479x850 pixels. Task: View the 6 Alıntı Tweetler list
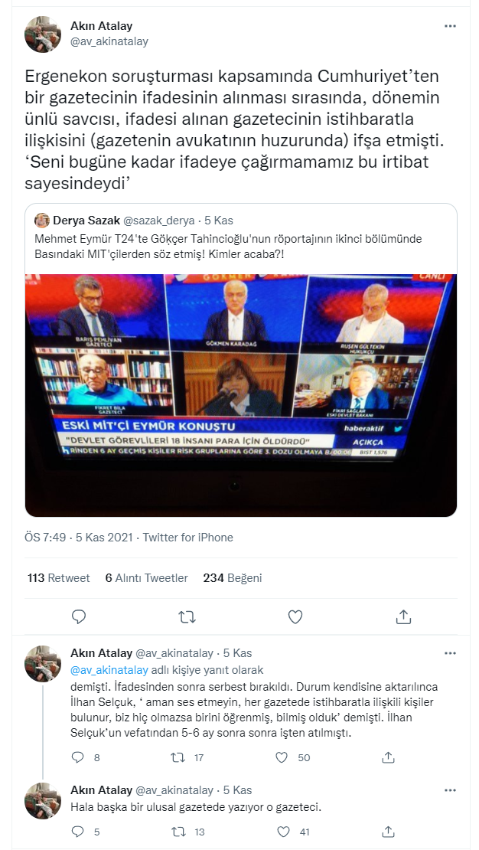(146, 578)
